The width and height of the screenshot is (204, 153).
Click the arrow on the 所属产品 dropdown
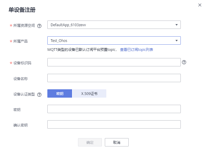(176, 40)
